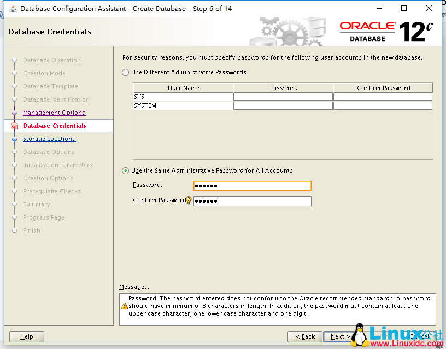The height and width of the screenshot is (349, 446).
Task: Open the Management Options sidebar link
Action: (54, 113)
